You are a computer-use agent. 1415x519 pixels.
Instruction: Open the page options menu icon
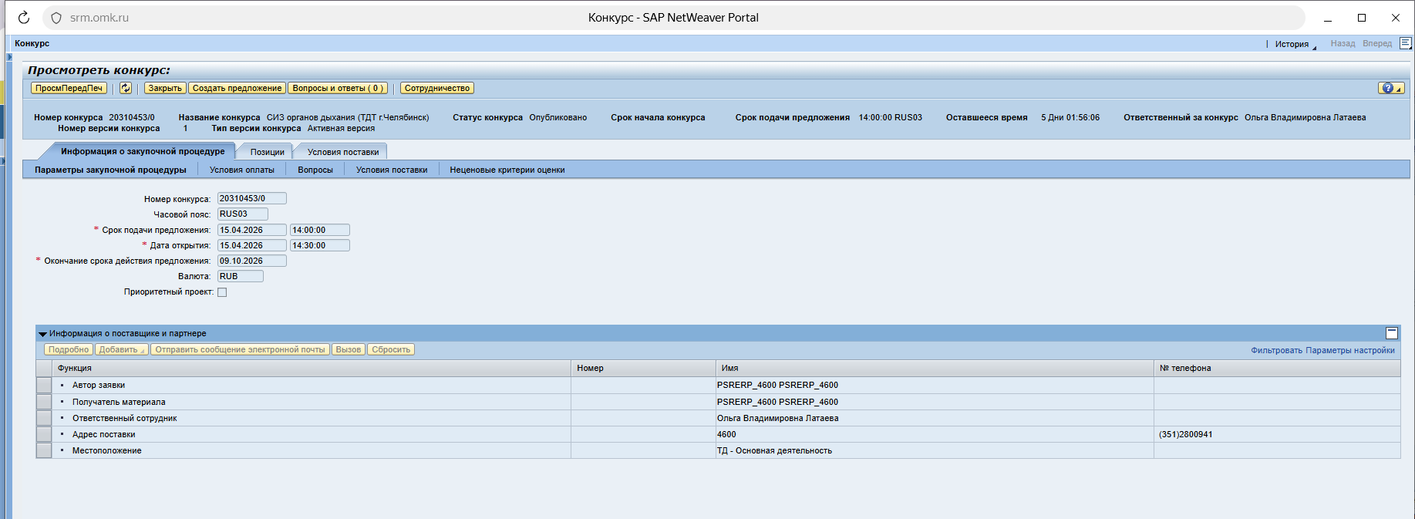tap(1405, 43)
